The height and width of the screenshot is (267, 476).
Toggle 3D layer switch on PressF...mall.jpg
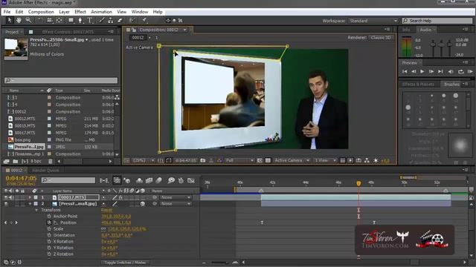pyautogui.click(x=142, y=204)
